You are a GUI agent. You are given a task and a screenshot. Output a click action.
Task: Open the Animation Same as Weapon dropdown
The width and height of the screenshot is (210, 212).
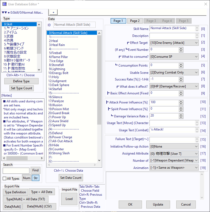click(x=174, y=168)
